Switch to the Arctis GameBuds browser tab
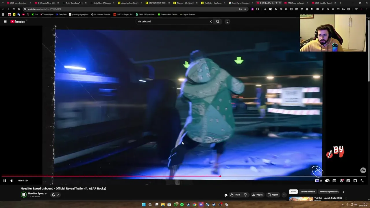This screenshot has height=208, width=370. coord(74,3)
